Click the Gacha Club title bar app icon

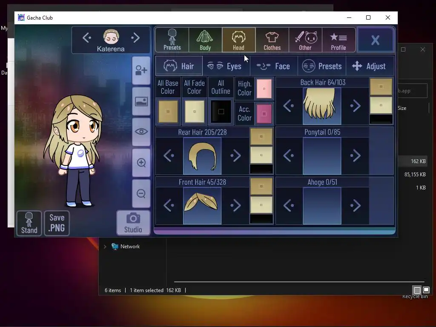point(21,17)
